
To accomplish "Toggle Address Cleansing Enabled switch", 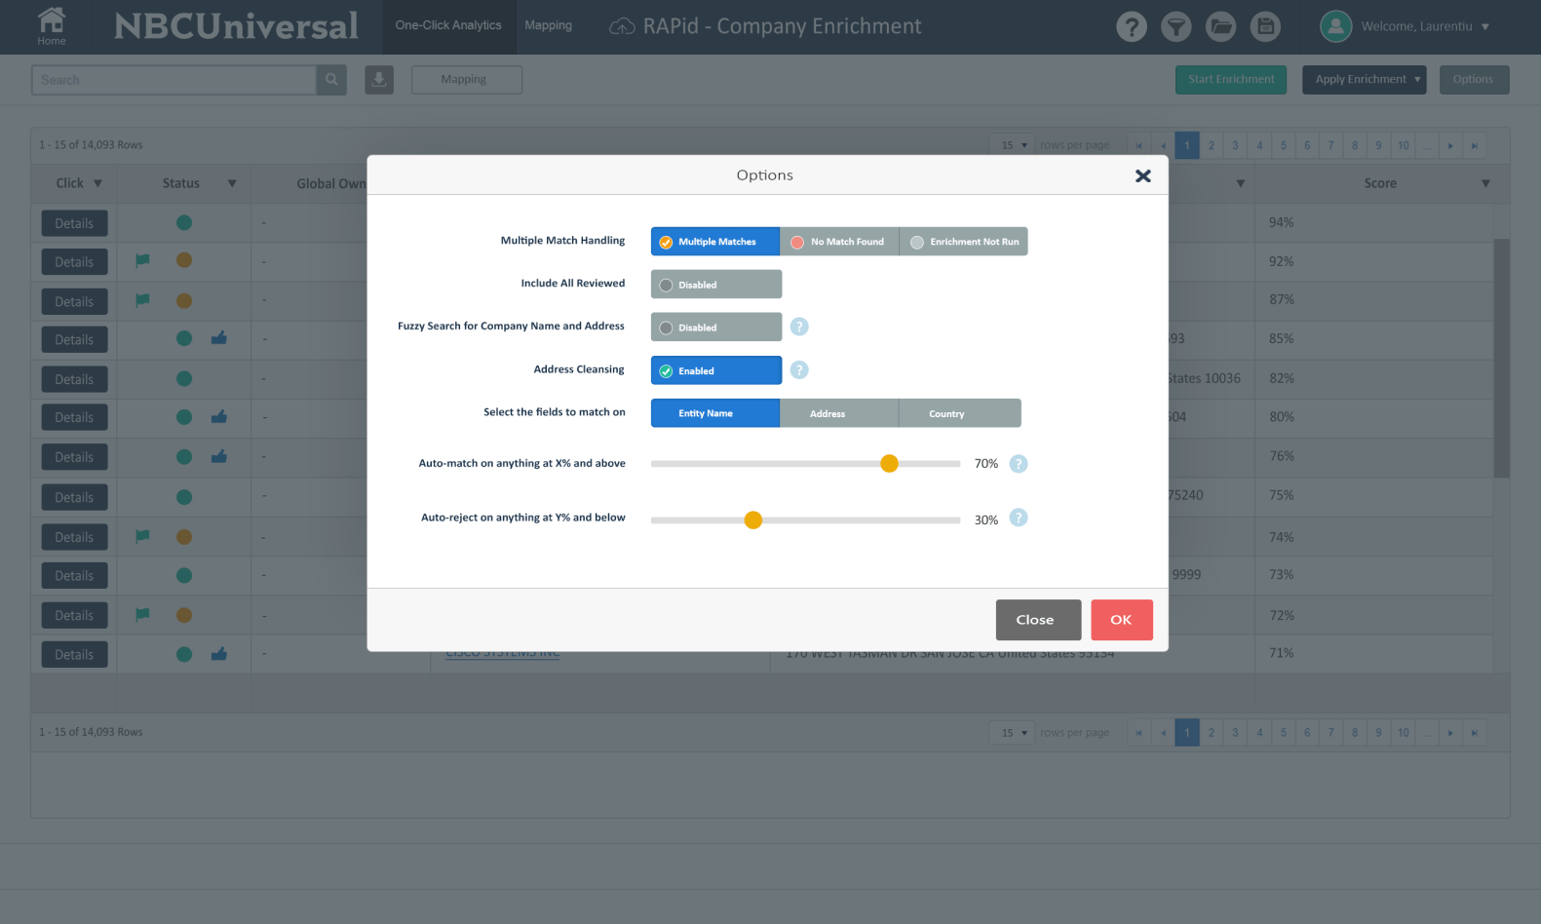I will (x=716, y=370).
